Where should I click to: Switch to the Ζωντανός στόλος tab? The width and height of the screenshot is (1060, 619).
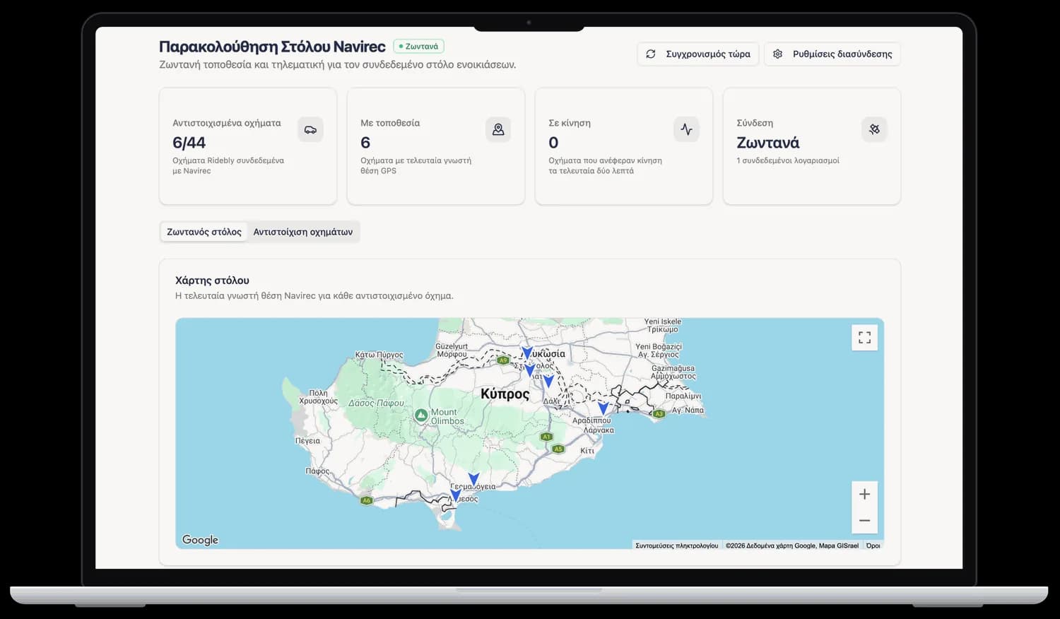tap(204, 232)
